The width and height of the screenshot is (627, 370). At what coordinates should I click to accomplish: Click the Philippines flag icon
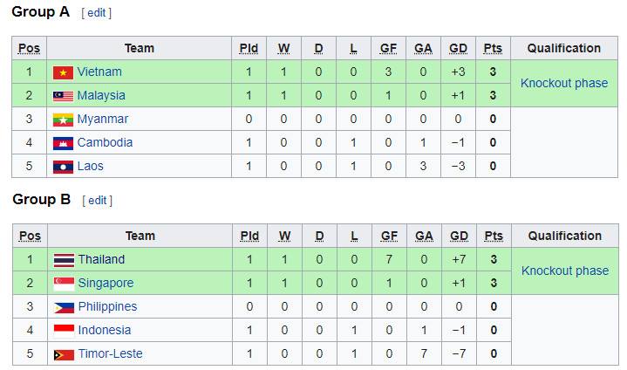(64, 307)
